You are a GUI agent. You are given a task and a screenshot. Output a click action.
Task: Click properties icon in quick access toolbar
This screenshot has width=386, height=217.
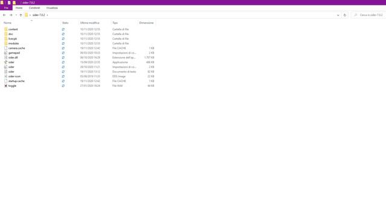(9, 2)
